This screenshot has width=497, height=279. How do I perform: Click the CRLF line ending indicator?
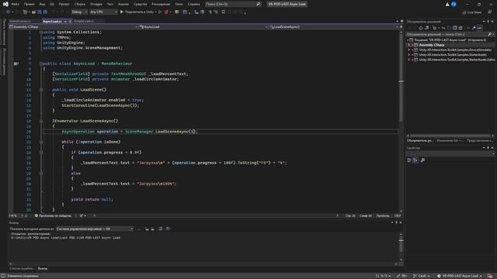[x=398, y=215]
